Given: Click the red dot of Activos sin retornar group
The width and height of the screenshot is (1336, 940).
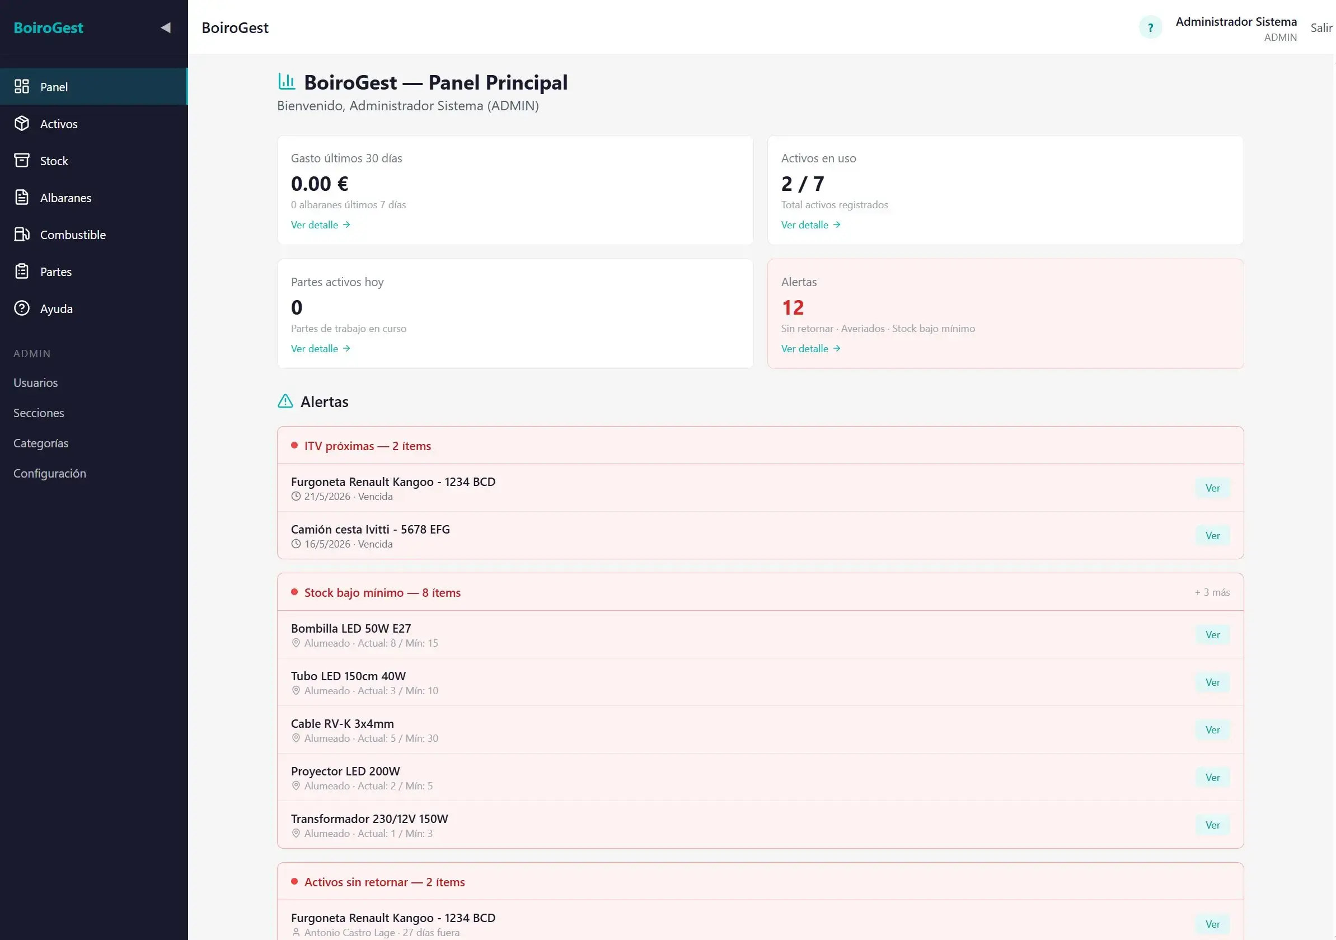Looking at the screenshot, I should (x=294, y=881).
